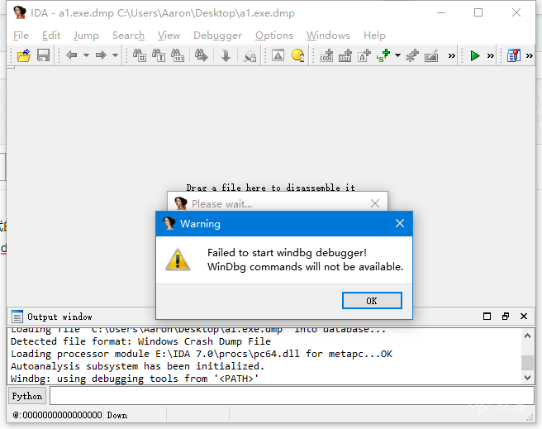This screenshot has width=542, height=429.
Task: Open the Windows menu
Action: click(328, 36)
